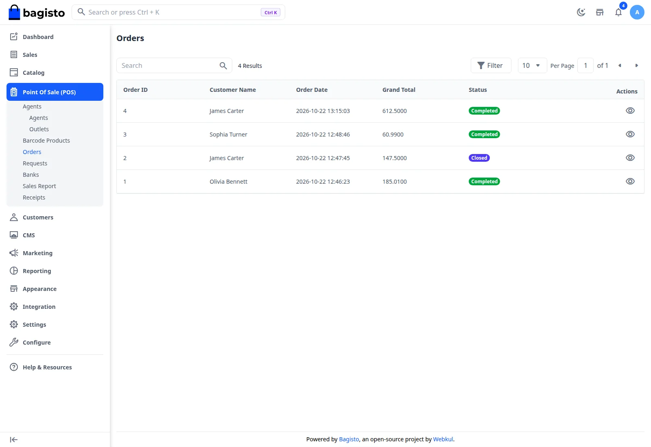Open the Marketing menu
Image resolution: width=651 pixels, height=447 pixels.
click(55, 253)
